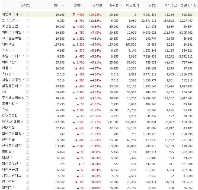Click the document icon beside 서암기계공업

27,80
